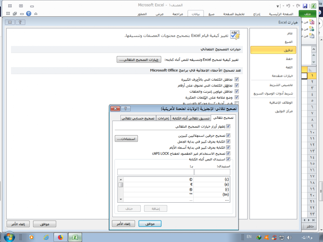Click the down arrow of the replacement list scrollbar
The image size is (323, 242).
tap(121, 199)
